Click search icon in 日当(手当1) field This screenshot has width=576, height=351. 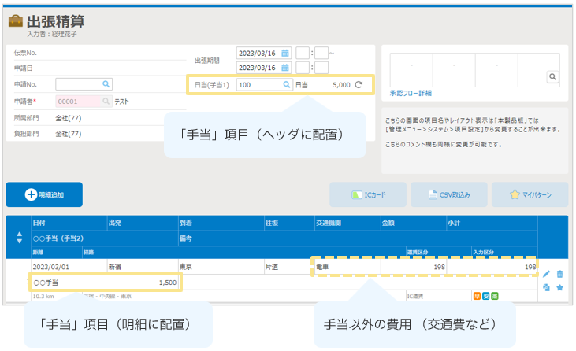click(287, 84)
